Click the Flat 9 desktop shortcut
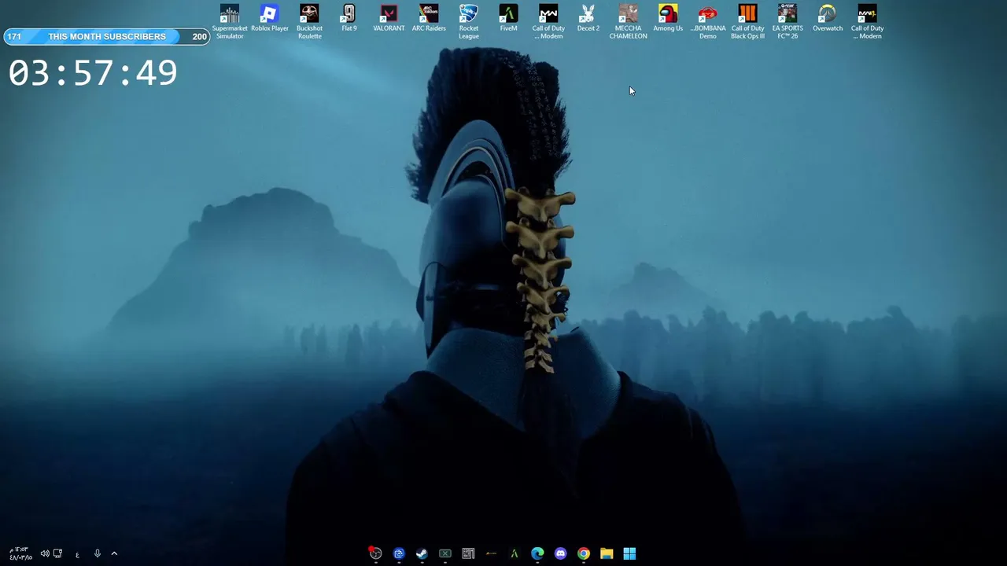Image resolution: width=1007 pixels, height=566 pixels. 349,18
